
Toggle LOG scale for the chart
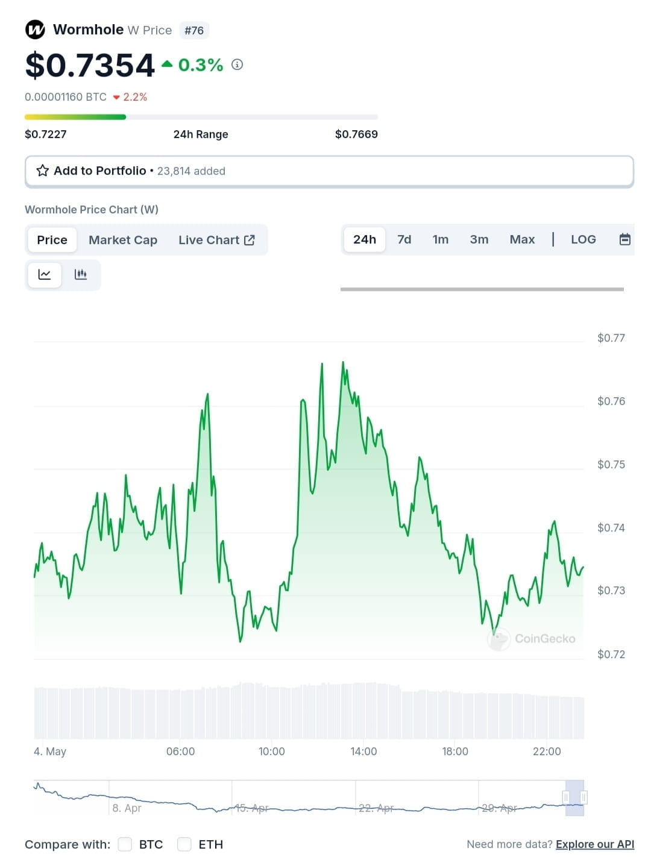[582, 239]
